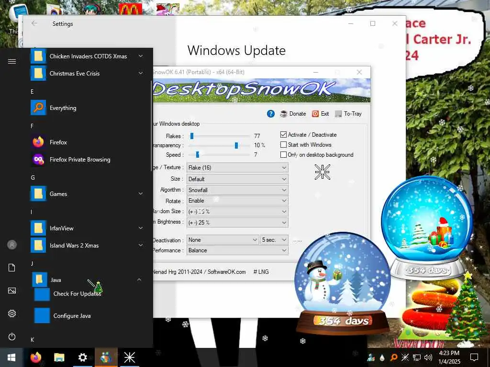Click the Everything search tray icon
Image resolution: width=490 pixels, height=367 pixels.
tap(394, 357)
